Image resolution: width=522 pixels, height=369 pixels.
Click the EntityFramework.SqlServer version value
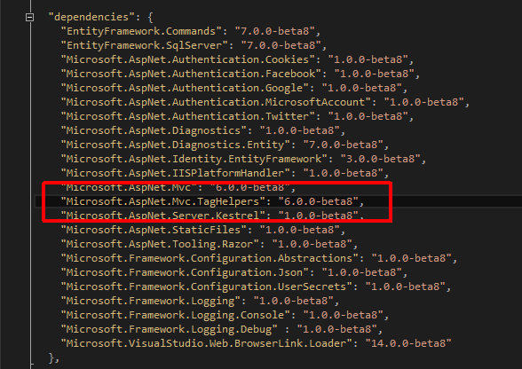click(x=281, y=45)
